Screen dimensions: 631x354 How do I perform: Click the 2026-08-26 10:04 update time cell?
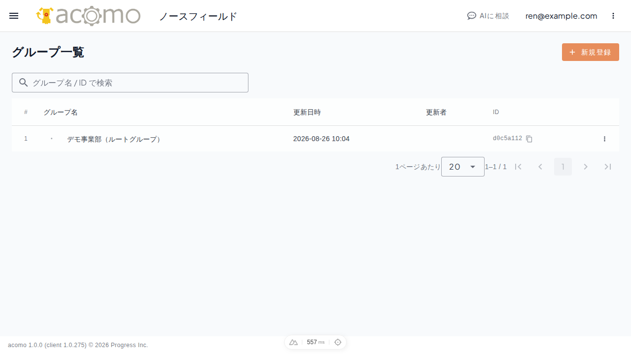pyautogui.click(x=321, y=139)
